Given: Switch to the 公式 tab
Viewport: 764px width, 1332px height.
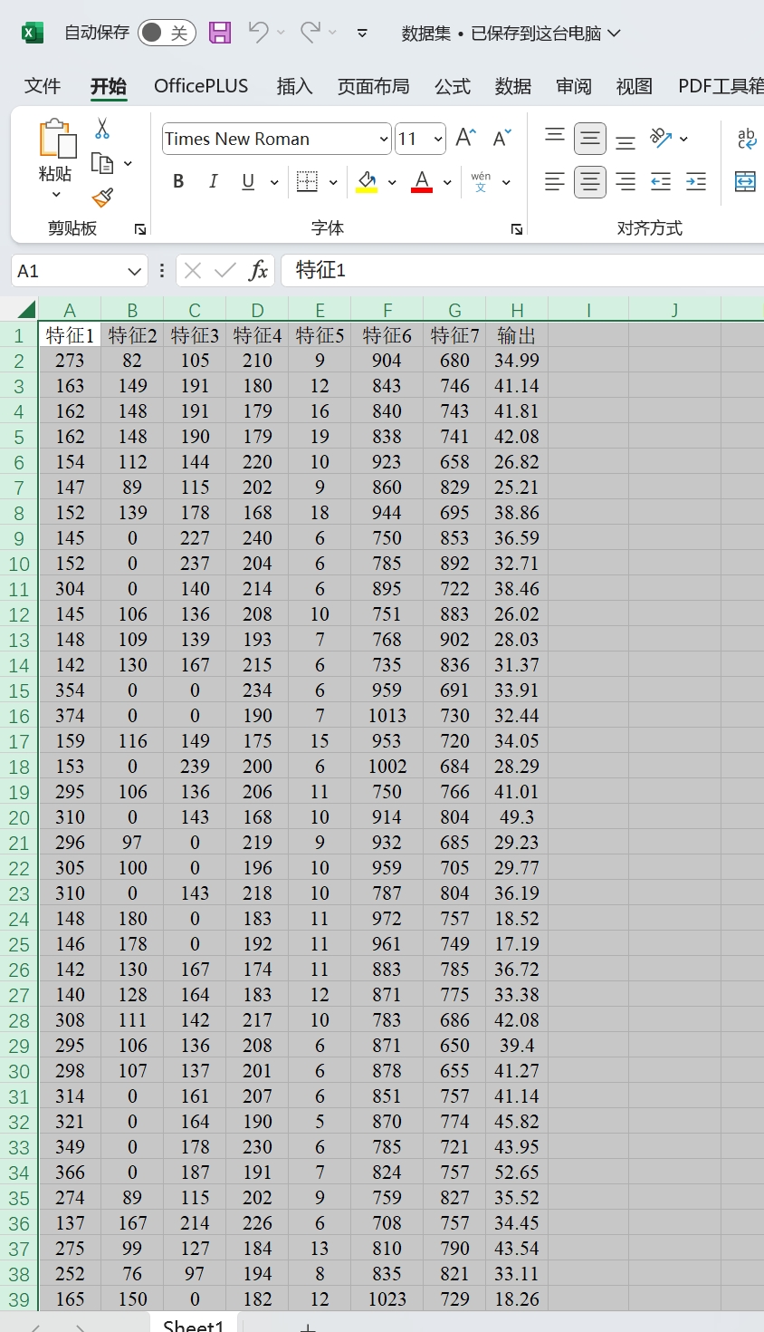Looking at the screenshot, I should 453,86.
